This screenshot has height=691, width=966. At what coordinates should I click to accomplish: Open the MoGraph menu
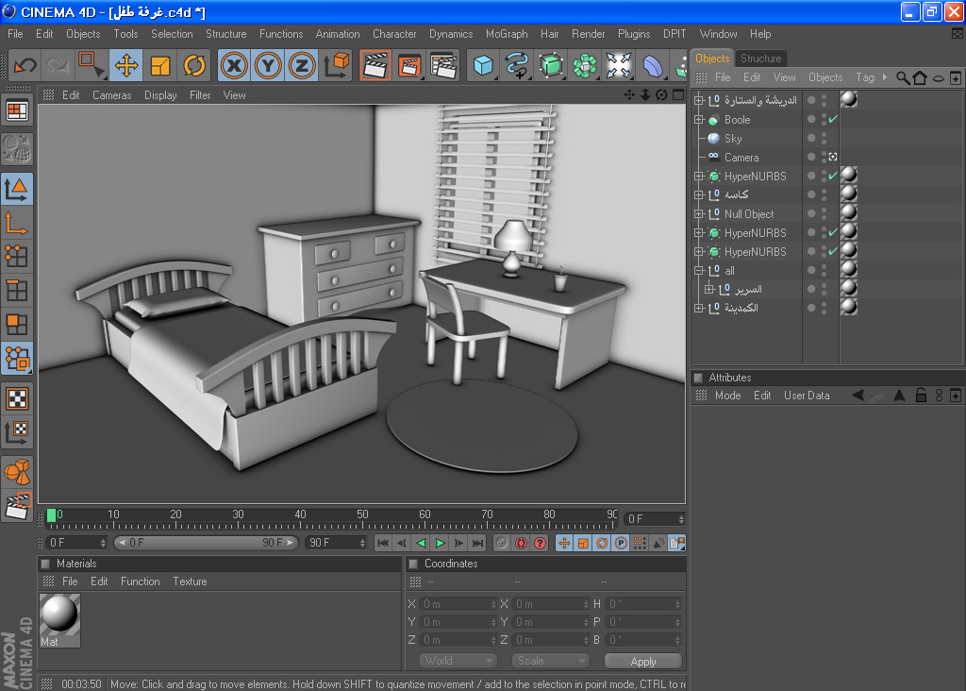(x=507, y=34)
